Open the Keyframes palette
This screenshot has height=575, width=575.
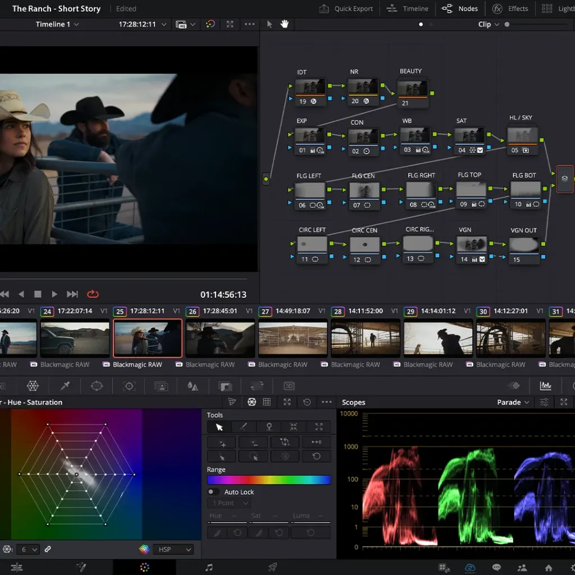515,385
